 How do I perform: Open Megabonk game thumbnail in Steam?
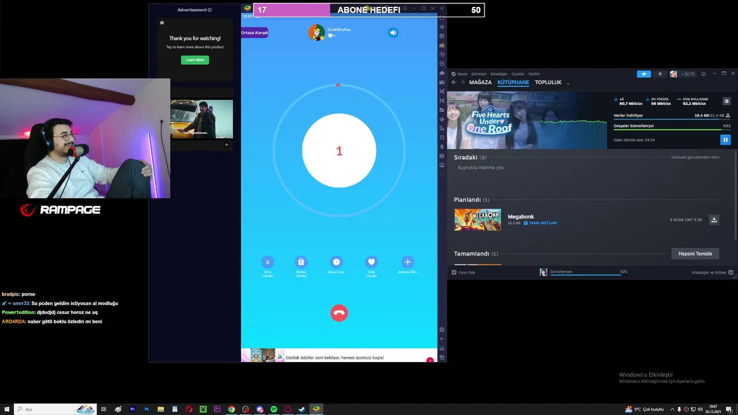477,220
